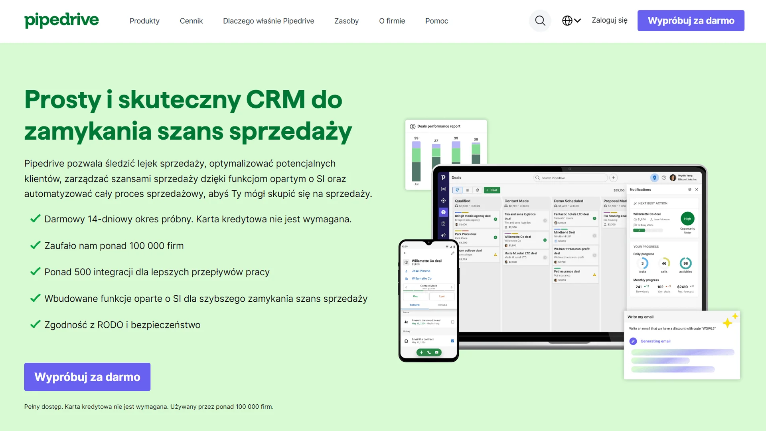Viewport: 766px width, 431px height.
Task: Select the forecast view icon in Deals toolbar
Action: pos(478,190)
